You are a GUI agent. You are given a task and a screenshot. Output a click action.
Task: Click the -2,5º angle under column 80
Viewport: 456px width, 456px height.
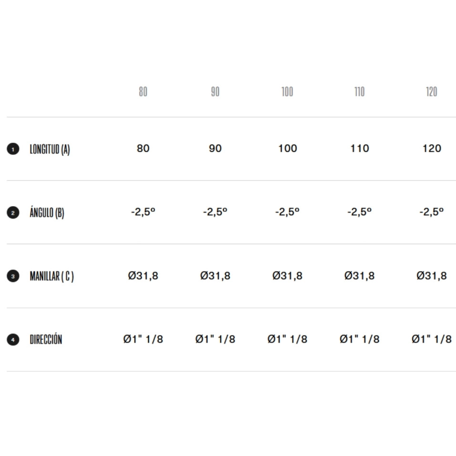[143, 212]
